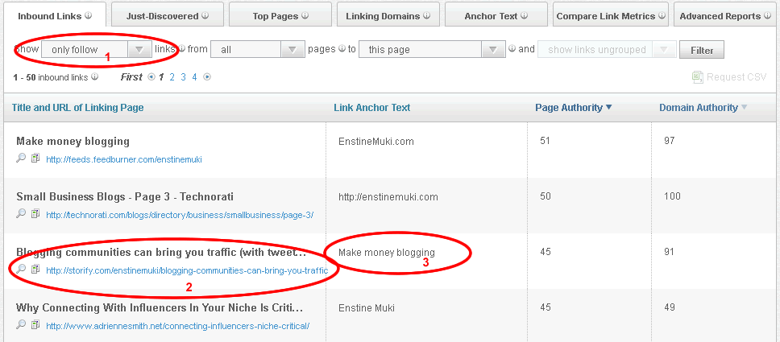Click the page icon for the storify.com row
The image size is (780, 342).
point(35,270)
